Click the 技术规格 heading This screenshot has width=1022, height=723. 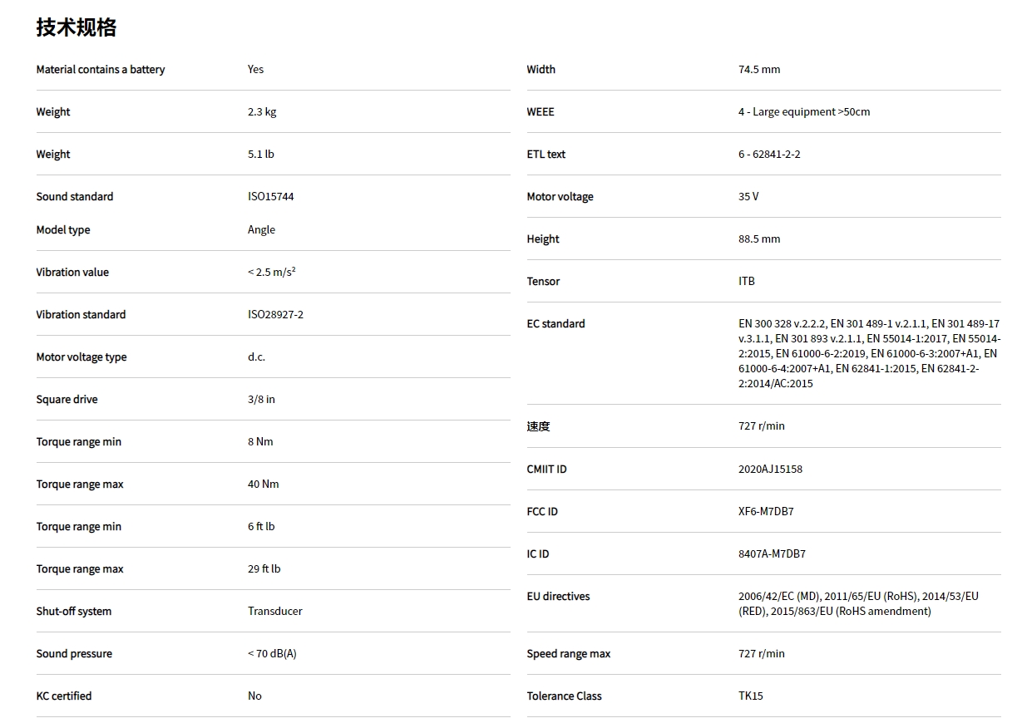[76, 27]
